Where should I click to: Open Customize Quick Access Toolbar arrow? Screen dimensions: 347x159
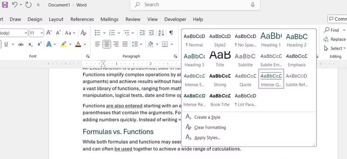(38, 5)
